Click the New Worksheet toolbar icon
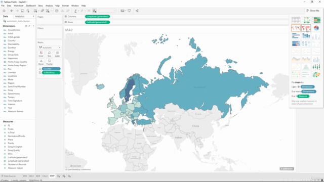 pos(35,11)
